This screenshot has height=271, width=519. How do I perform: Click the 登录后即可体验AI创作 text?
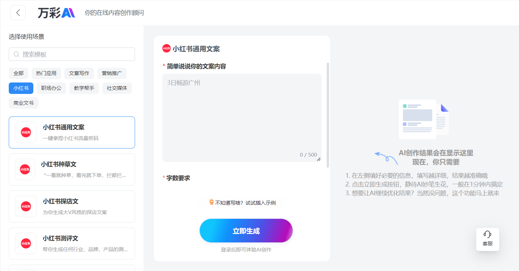[x=246, y=249]
